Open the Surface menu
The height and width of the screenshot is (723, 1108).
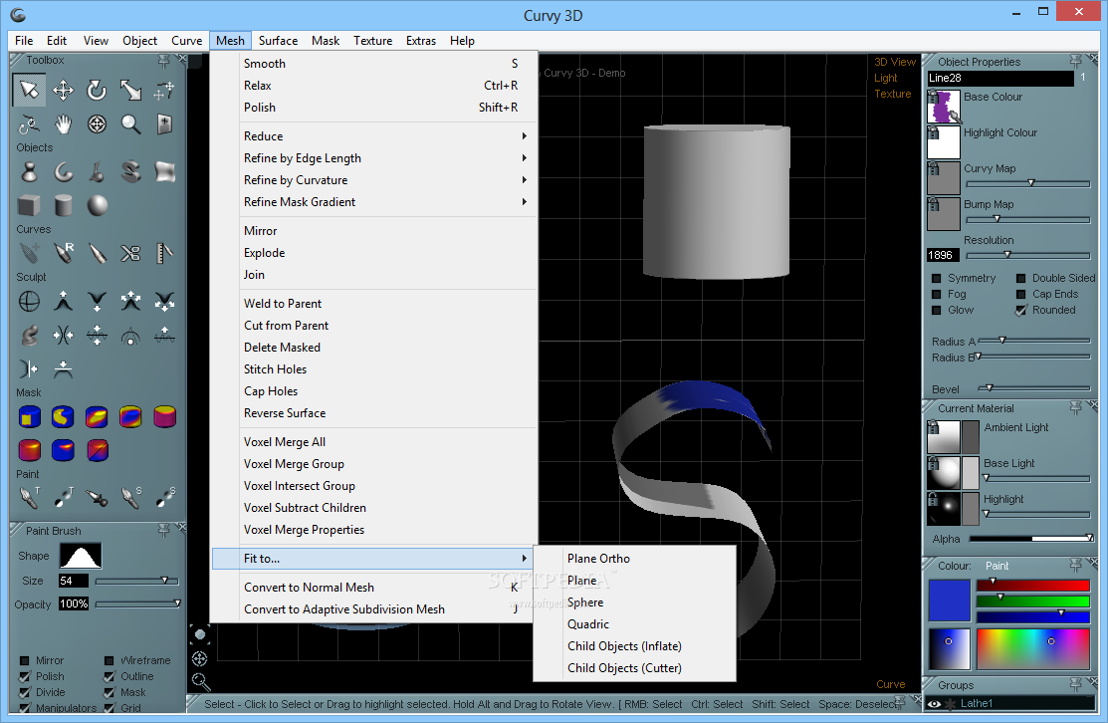278,40
